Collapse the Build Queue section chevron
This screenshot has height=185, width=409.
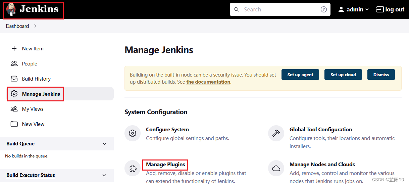pos(104,144)
